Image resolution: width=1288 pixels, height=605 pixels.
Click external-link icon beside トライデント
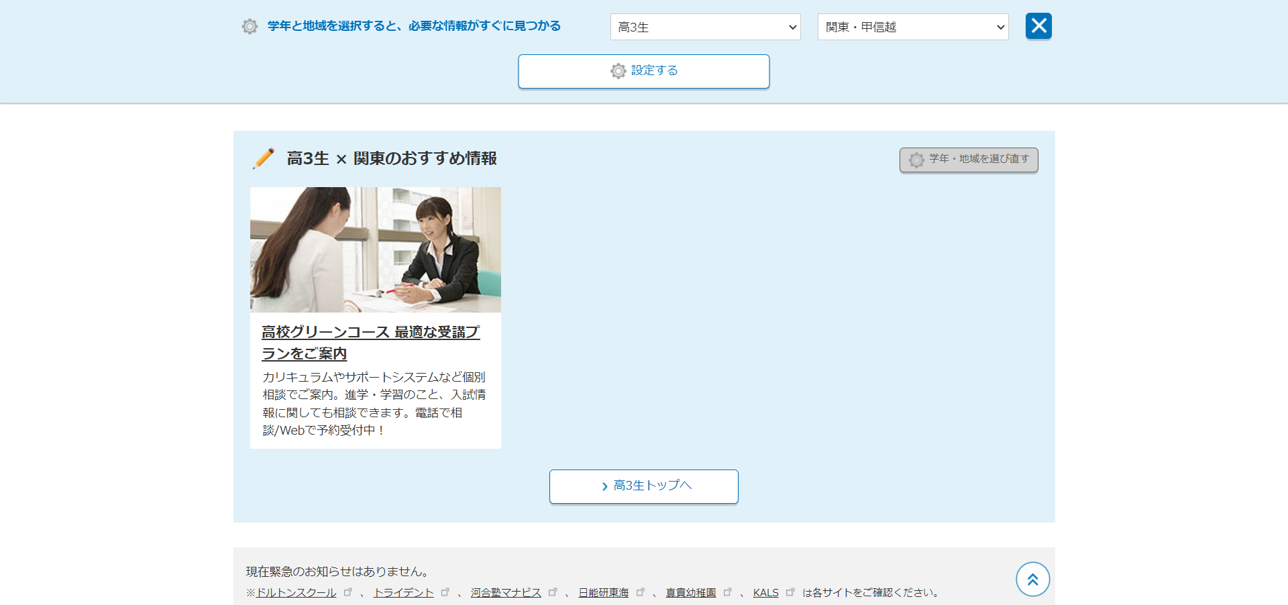(x=445, y=592)
